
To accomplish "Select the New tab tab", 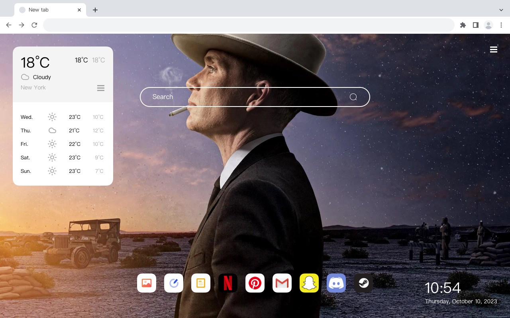I will pyautogui.click(x=50, y=10).
